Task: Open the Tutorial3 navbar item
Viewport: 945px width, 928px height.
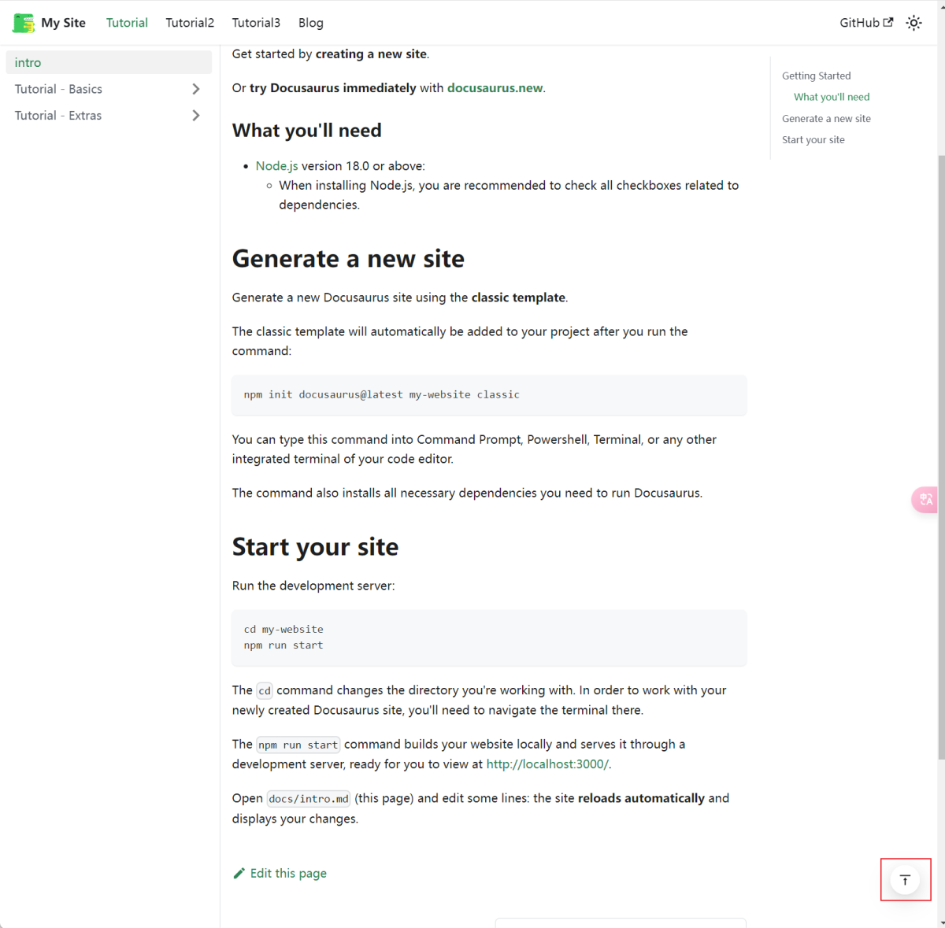Action: 256,23
